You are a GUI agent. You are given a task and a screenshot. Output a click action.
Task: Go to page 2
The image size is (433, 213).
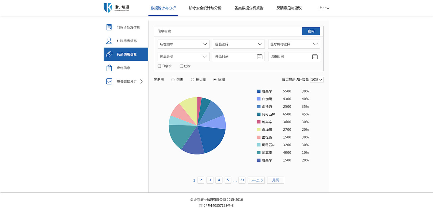click(201, 180)
